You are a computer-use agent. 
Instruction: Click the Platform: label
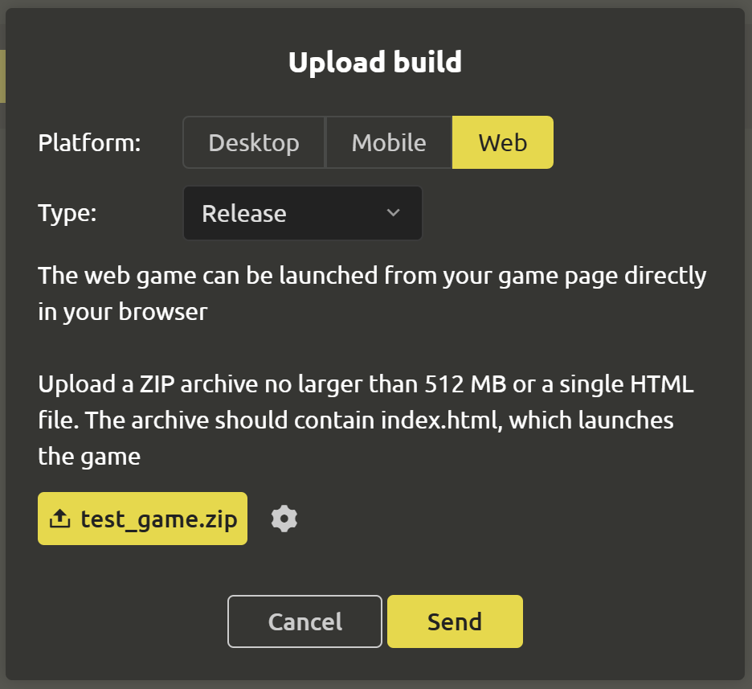coord(90,143)
